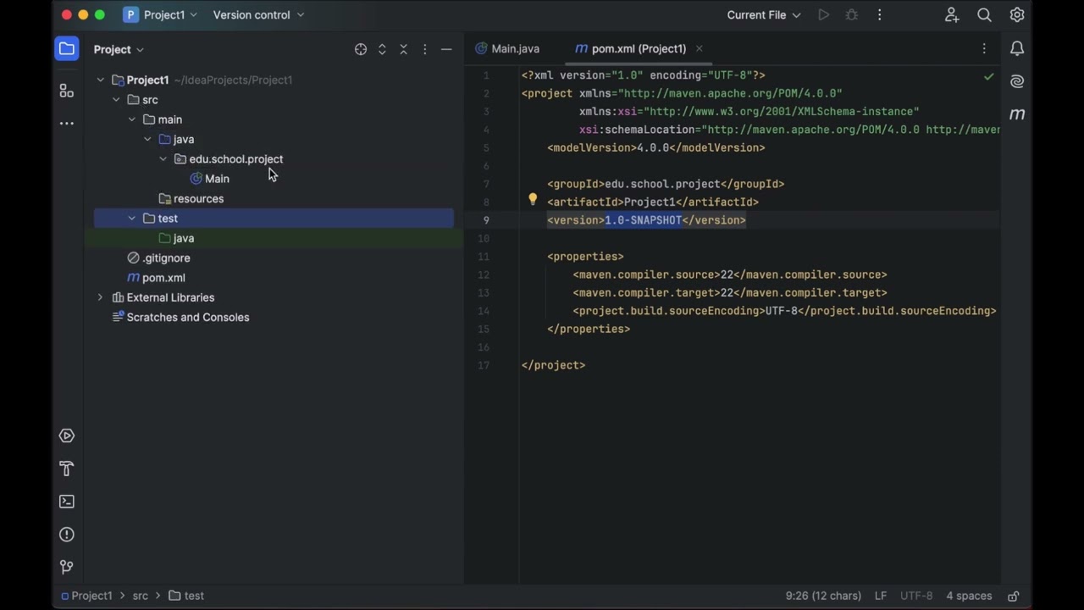The height and width of the screenshot is (610, 1084).
Task: Debug the current file
Action: (x=851, y=14)
